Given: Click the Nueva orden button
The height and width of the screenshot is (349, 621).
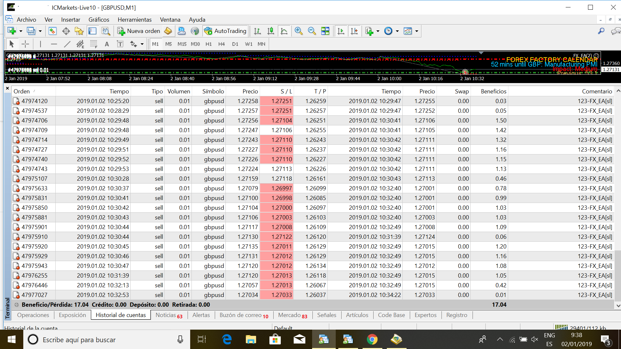Looking at the screenshot, I should point(139,31).
